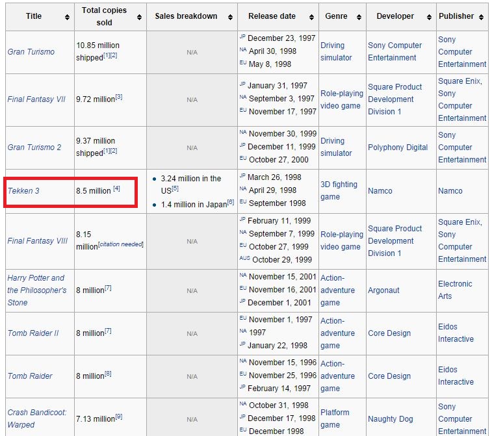The height and width of the screenshot is (436, 492).
Task: Click citation [7] in Harry Potter row
Action: tap(108, 288)
